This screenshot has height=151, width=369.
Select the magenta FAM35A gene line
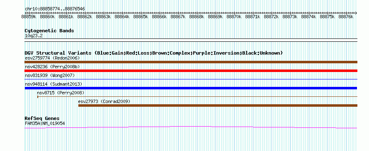click(191, 127)
